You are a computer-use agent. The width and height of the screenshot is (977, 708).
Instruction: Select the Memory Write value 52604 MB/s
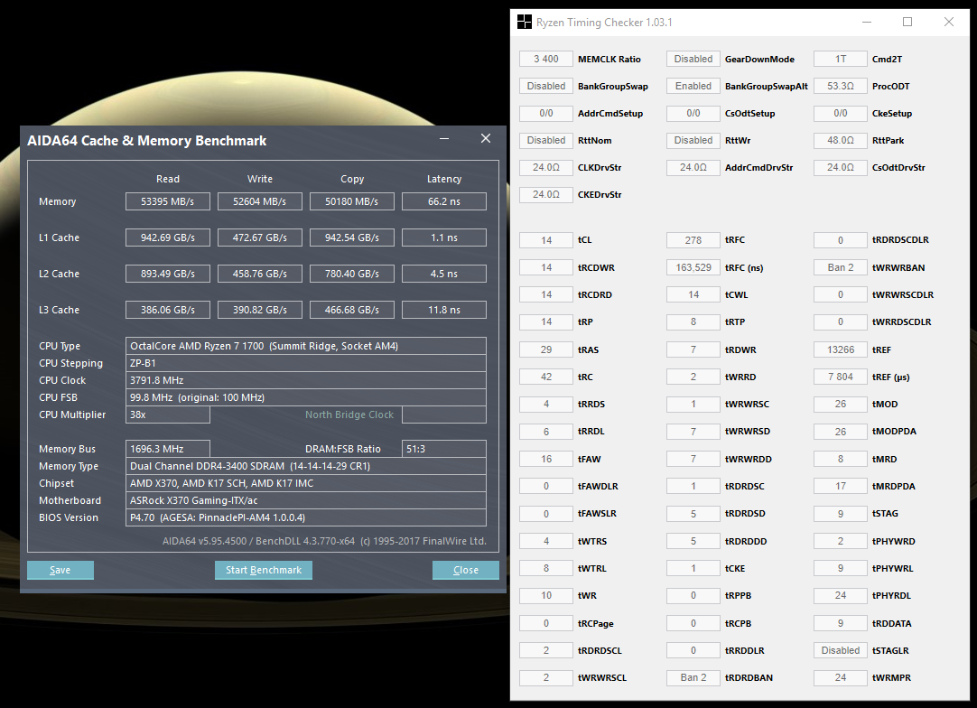click(x=260, y=201)
